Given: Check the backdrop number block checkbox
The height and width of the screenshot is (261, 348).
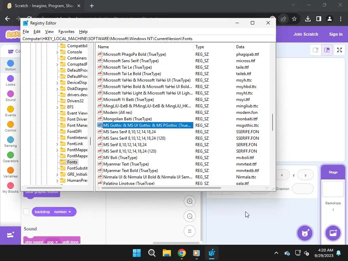Looking at the screenshot, I should [27, 212].
